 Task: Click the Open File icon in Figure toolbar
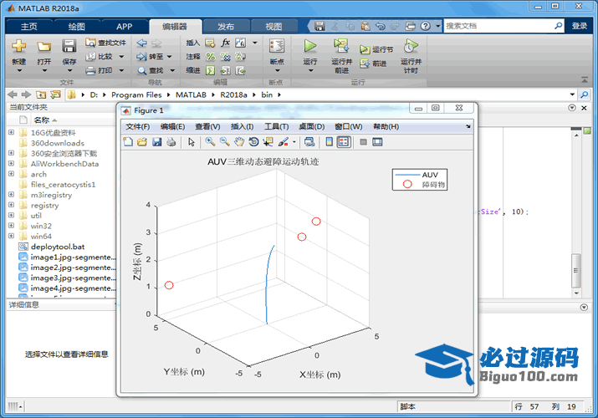[142, 142]
